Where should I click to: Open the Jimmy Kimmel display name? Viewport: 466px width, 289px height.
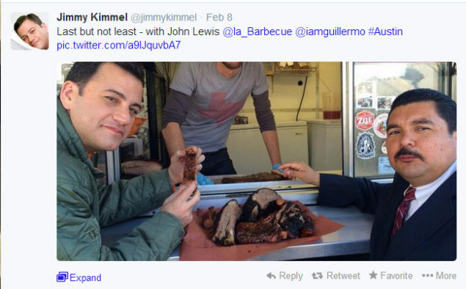[x=92, y=17]
